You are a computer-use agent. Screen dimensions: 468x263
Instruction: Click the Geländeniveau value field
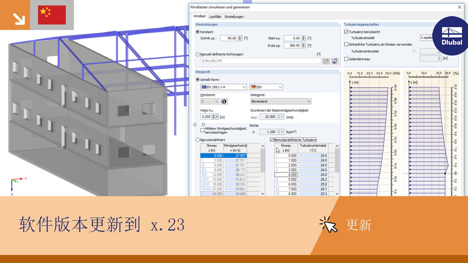coord(429,59)
